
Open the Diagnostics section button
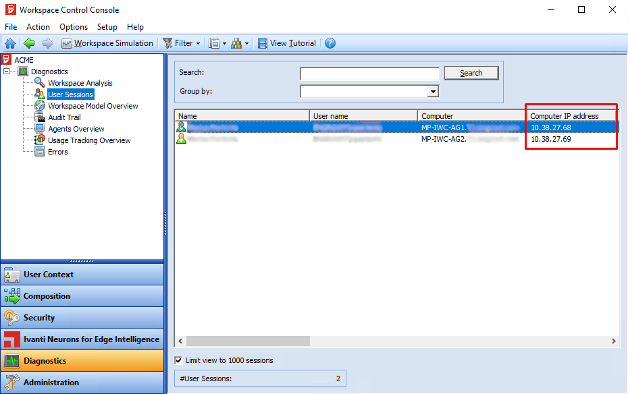click(82, 361)
